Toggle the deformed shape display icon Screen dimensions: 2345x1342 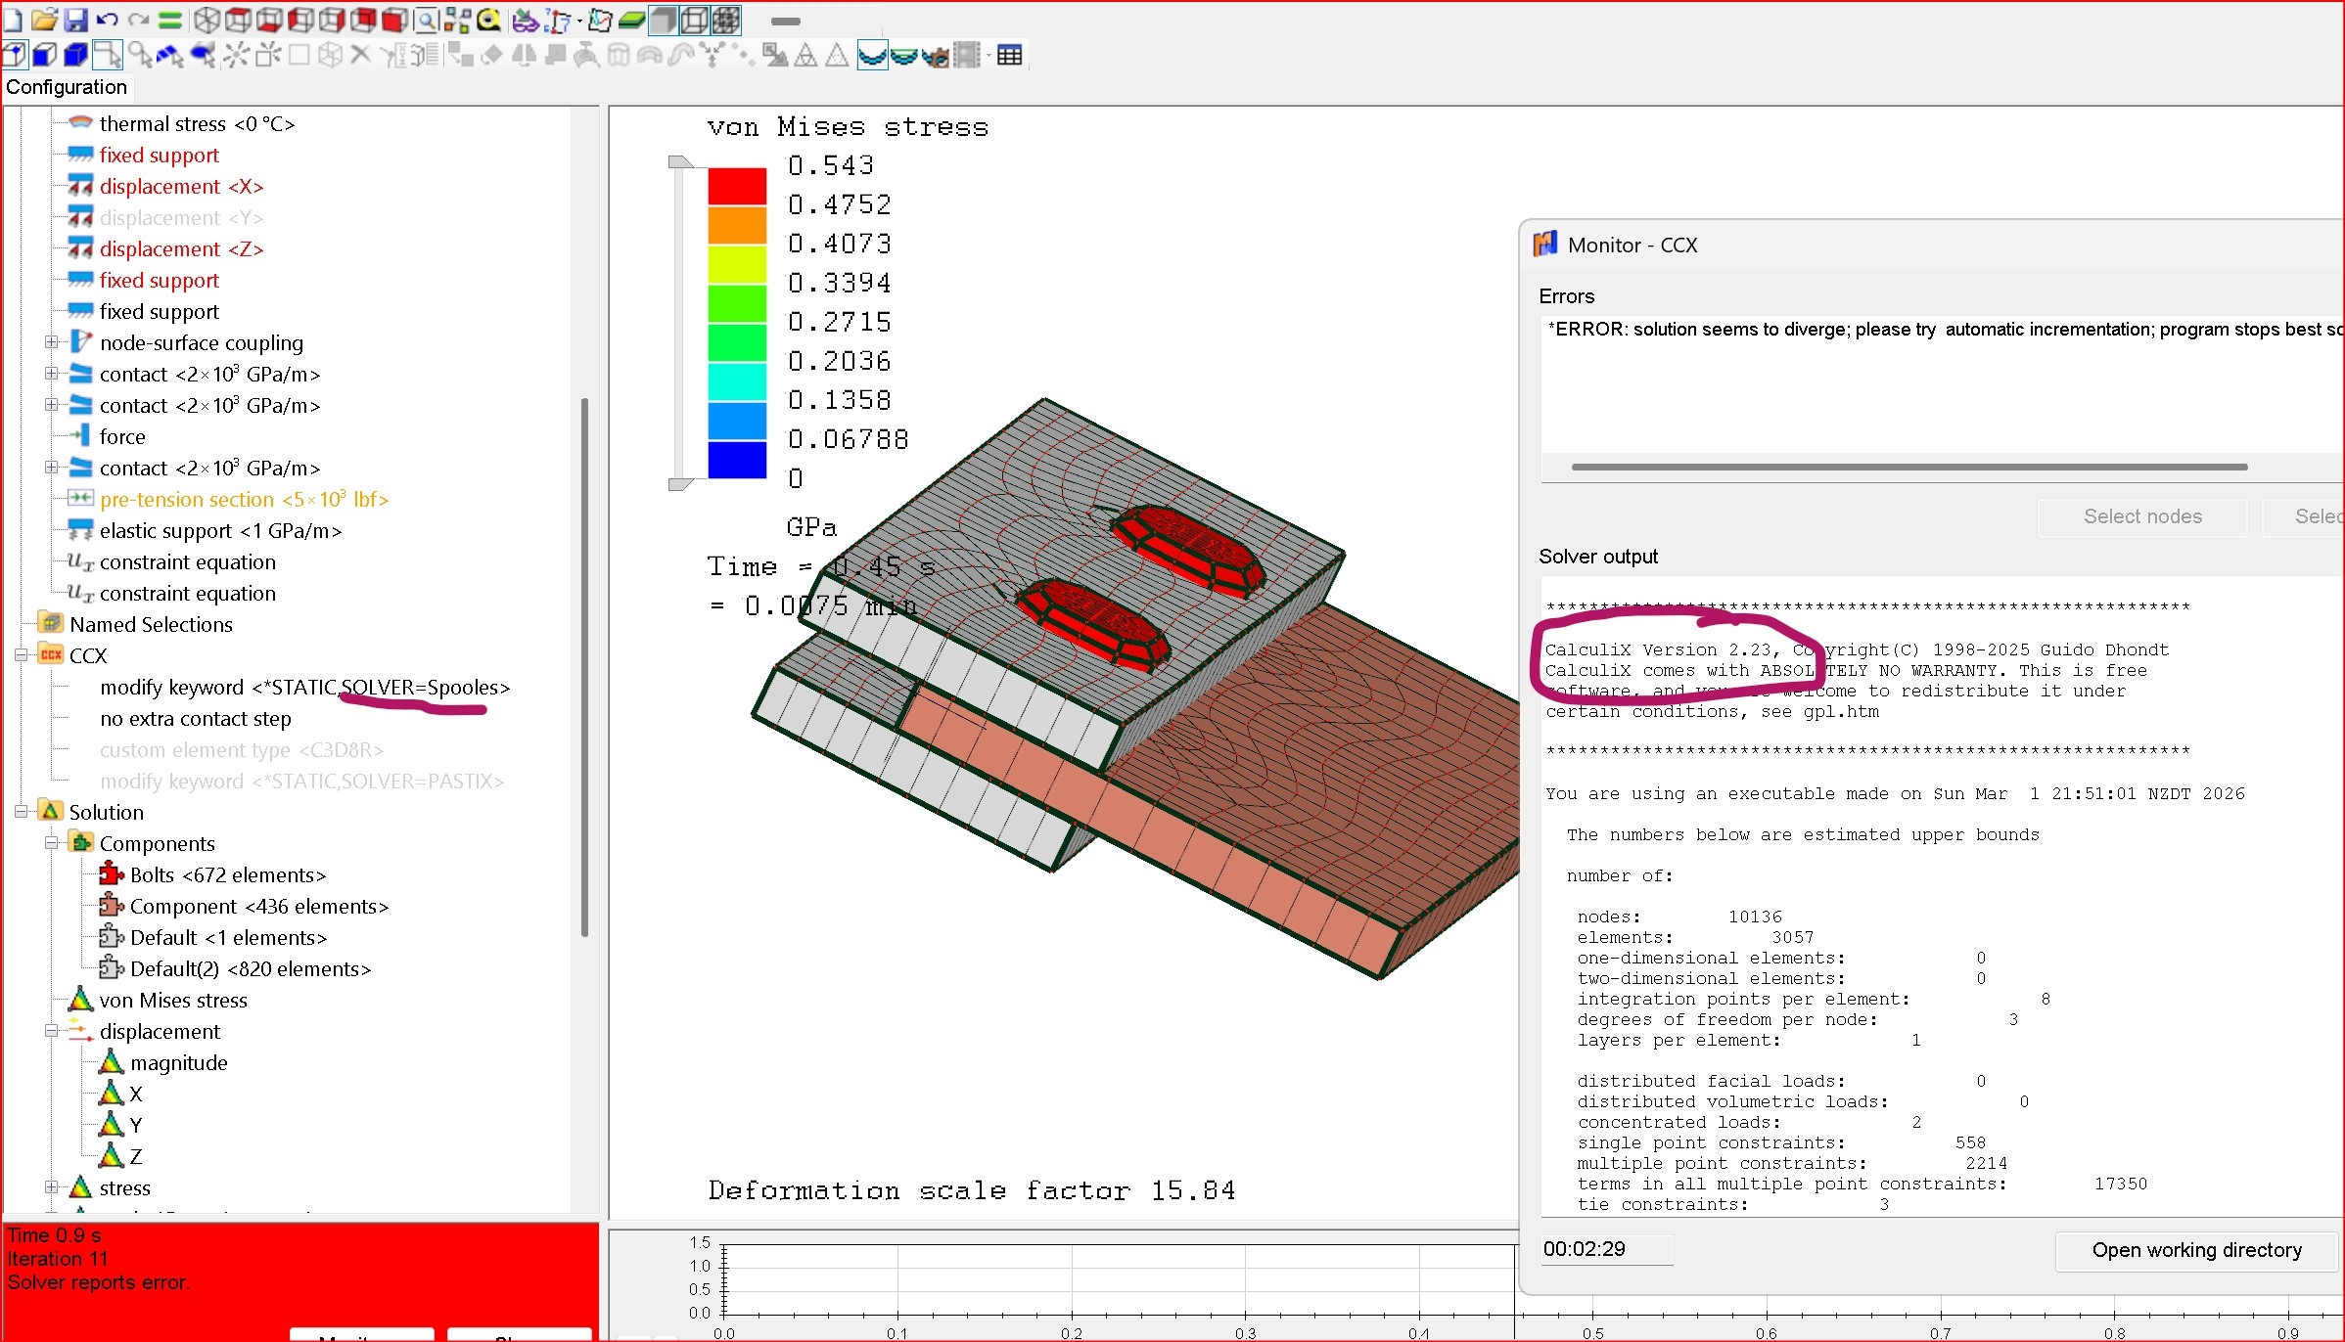click(x=872, y=56)
